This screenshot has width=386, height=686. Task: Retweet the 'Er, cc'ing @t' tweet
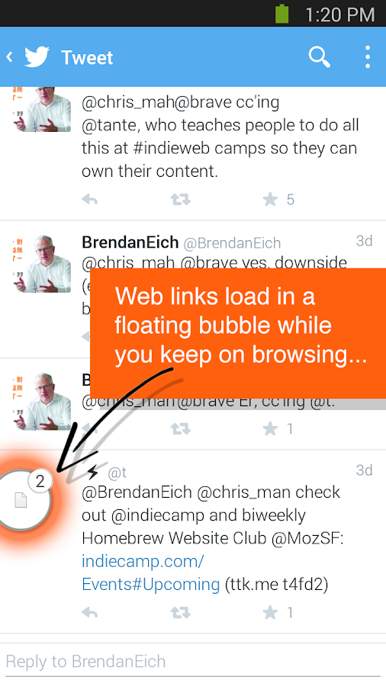tap(180, 428)
